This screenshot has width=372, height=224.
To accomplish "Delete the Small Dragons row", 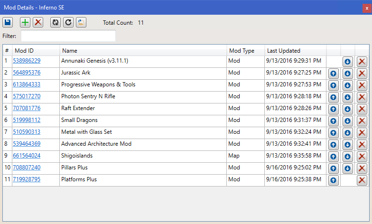I will click(x=362, y=121).
